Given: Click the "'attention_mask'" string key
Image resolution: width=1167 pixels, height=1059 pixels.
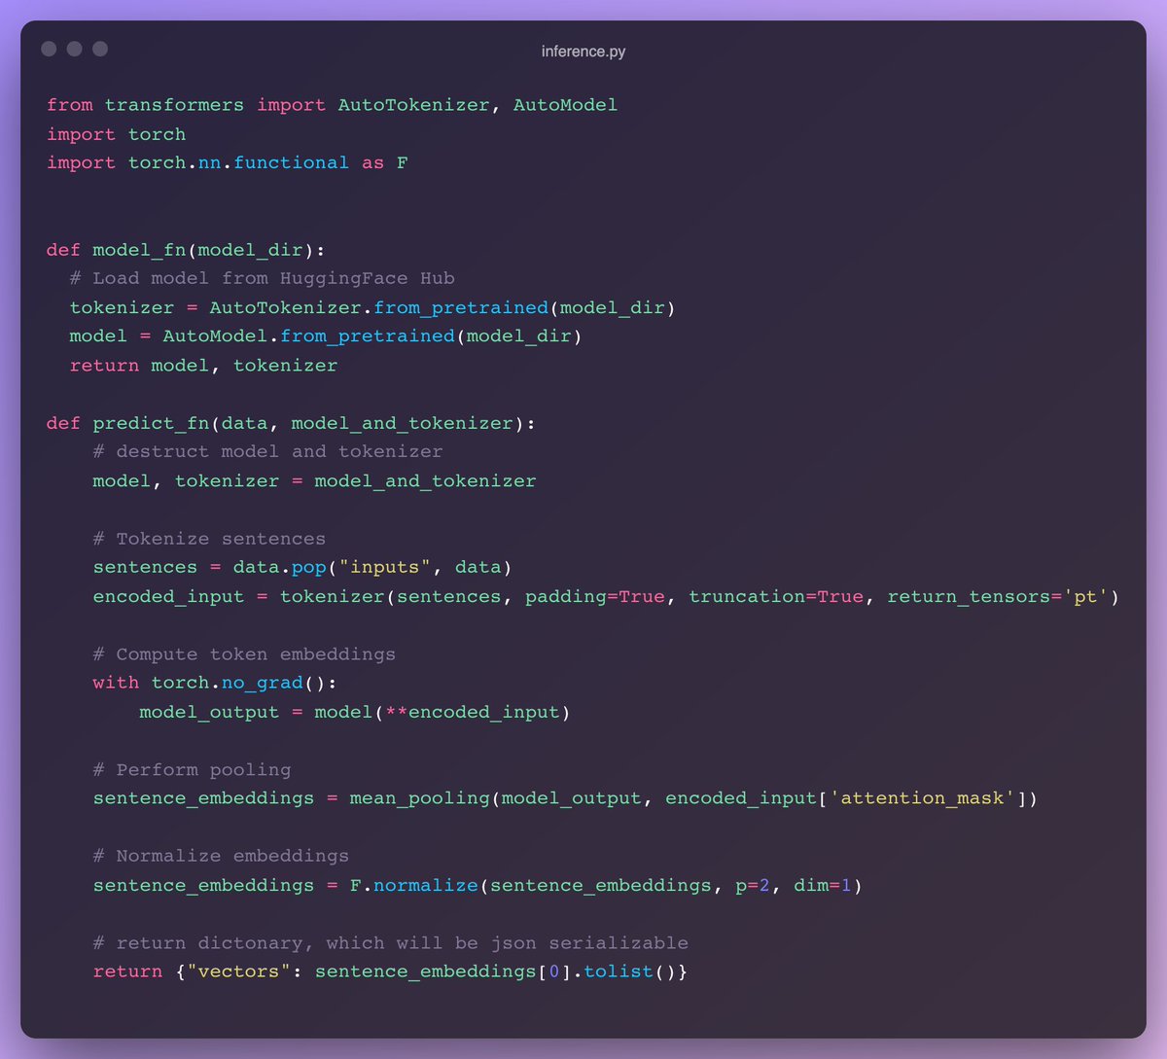Looking at the screenshot, I should point(922,798).
